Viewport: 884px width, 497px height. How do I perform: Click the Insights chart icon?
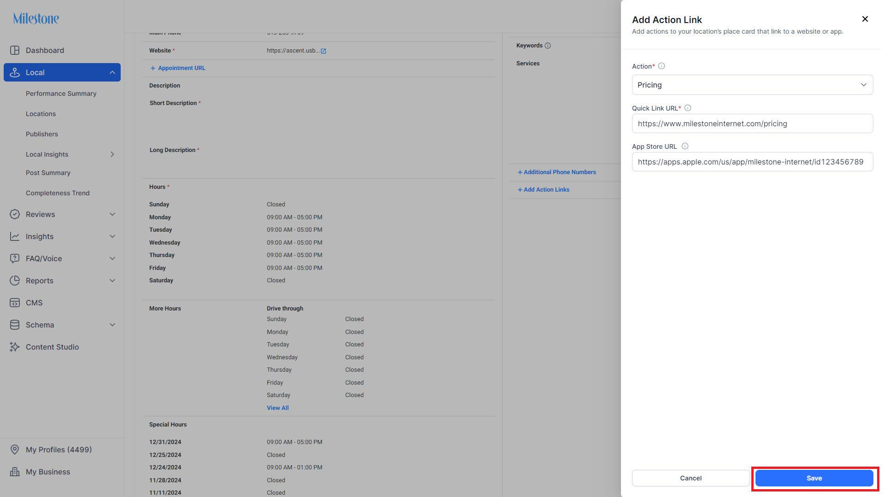[x=15, y=236]
